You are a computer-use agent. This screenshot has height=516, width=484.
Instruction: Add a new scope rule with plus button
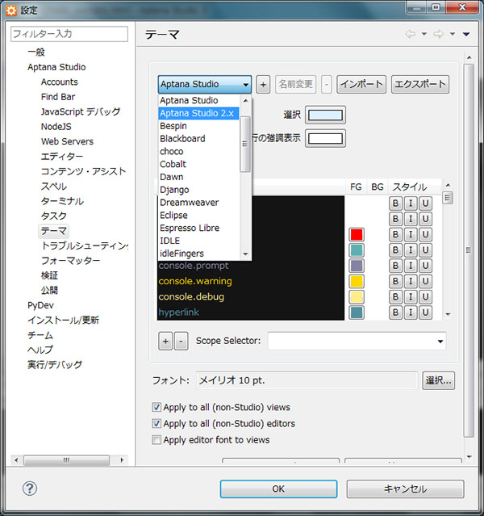(165, 342)
